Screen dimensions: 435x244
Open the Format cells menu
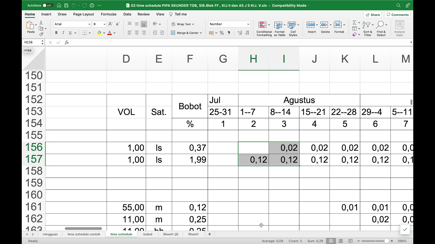[339, 27]
